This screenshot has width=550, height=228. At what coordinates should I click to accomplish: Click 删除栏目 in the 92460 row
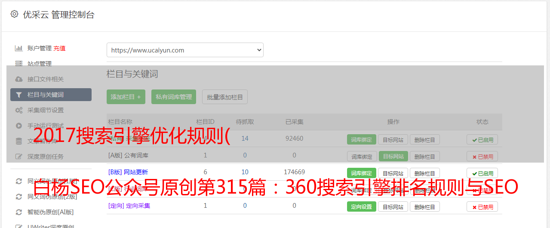[425, 139]
